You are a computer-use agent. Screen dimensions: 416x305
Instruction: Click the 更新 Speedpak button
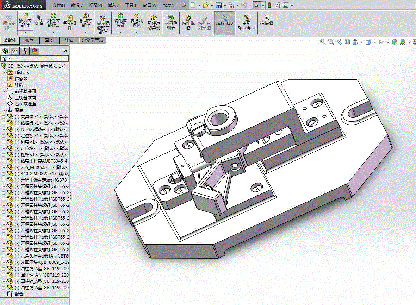[x=247, y=22]
